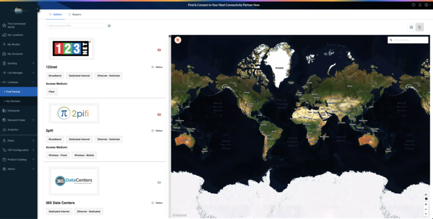Click Ethernet - Dedicated tag under 365 Data Centers
The height and width of the screenshot is (219, 433).
click(89, 211)
